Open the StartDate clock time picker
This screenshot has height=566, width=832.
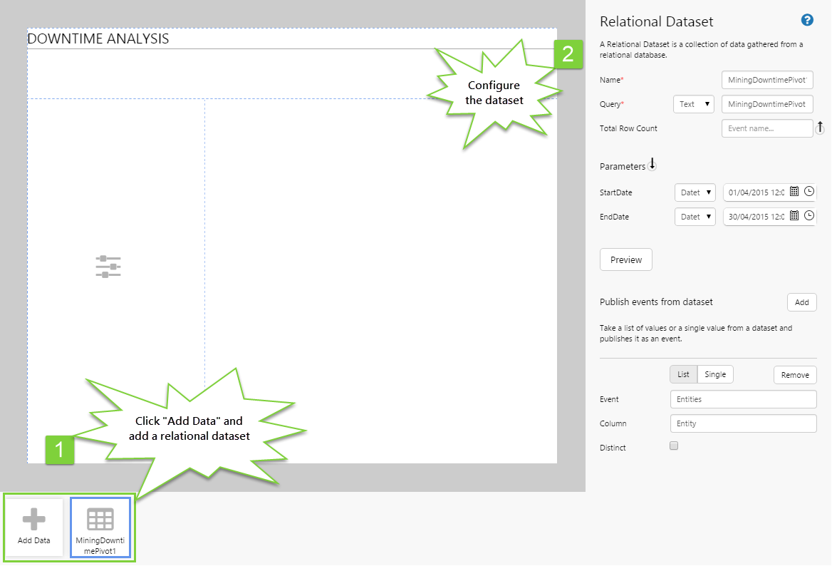coord(809,192)
